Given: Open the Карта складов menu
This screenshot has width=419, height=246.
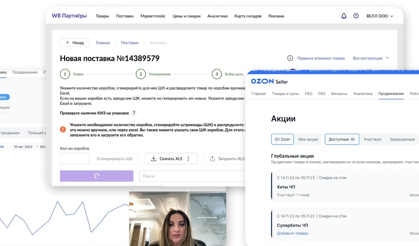Looking at the screenshot, I should pos(248,16).
